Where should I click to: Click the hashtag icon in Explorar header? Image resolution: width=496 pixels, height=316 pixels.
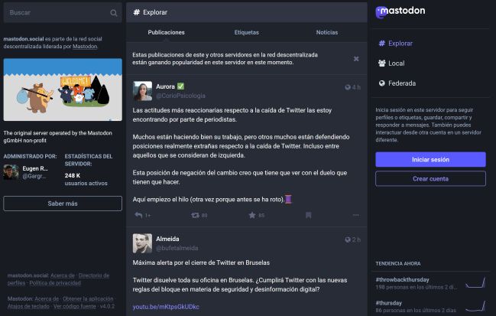136,12
